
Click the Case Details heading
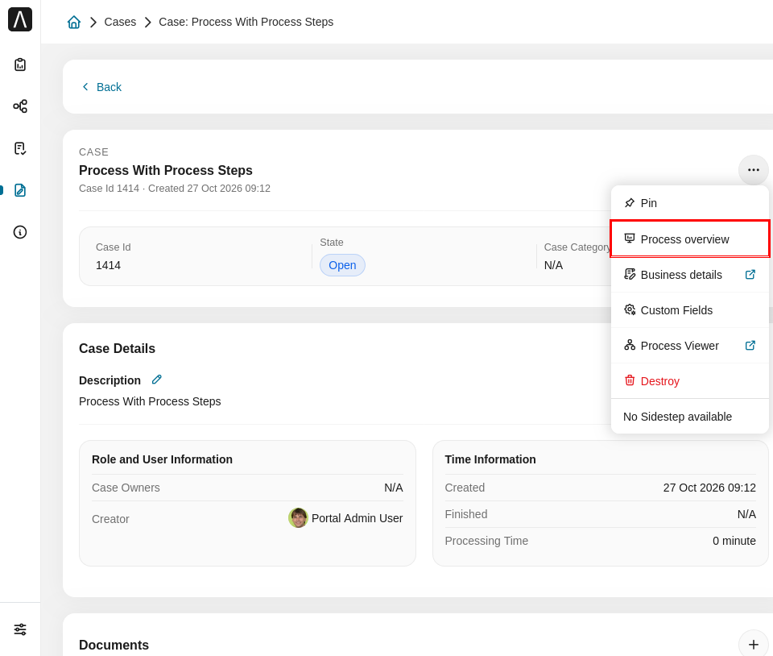117,349
